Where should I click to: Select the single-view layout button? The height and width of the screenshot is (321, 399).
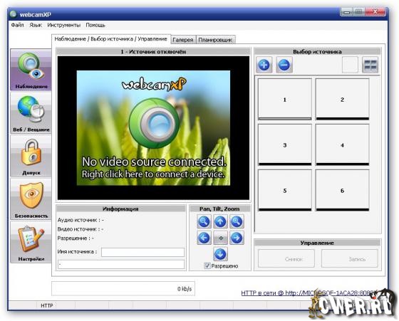pyautogui.click(x=350, y=65)
